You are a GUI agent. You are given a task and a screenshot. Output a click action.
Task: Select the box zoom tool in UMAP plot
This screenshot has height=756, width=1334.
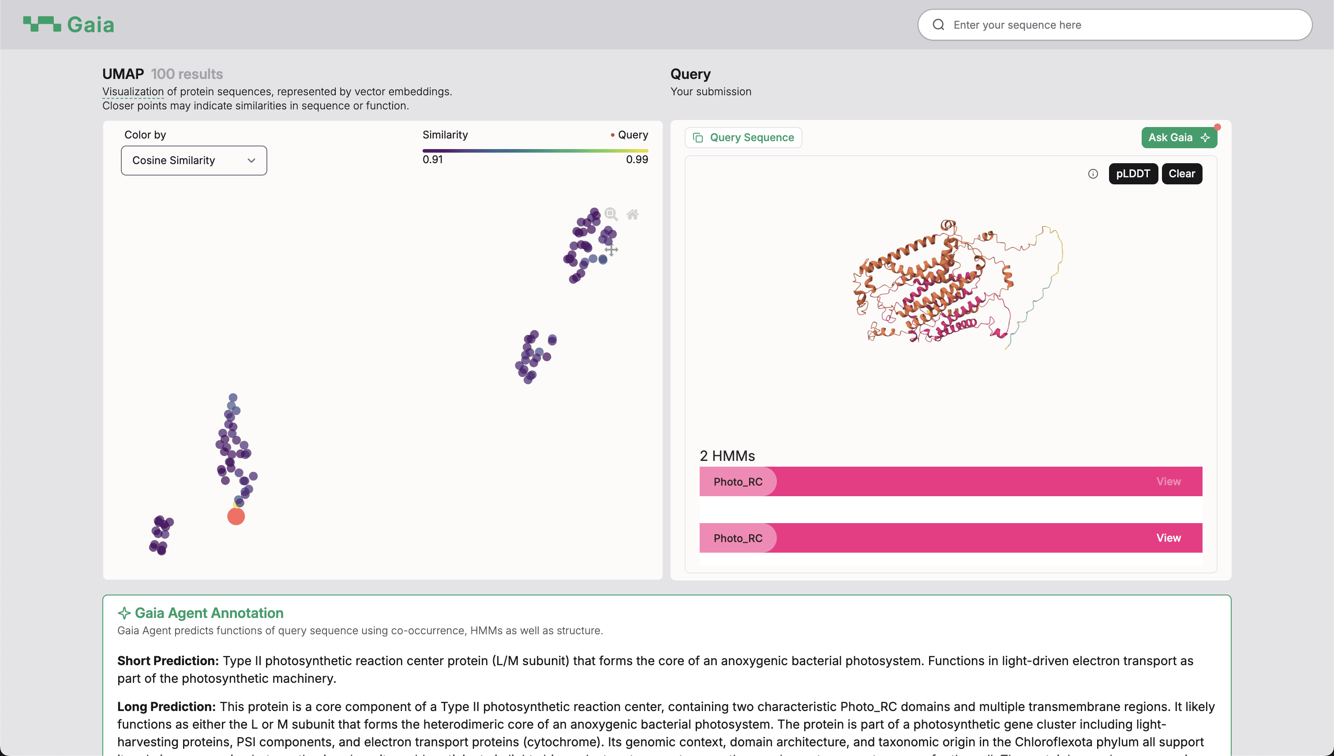(x=611, y=214)
